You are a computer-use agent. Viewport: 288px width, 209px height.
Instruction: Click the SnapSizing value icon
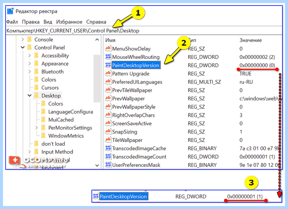pyautogui.click(x=108, y=132)
